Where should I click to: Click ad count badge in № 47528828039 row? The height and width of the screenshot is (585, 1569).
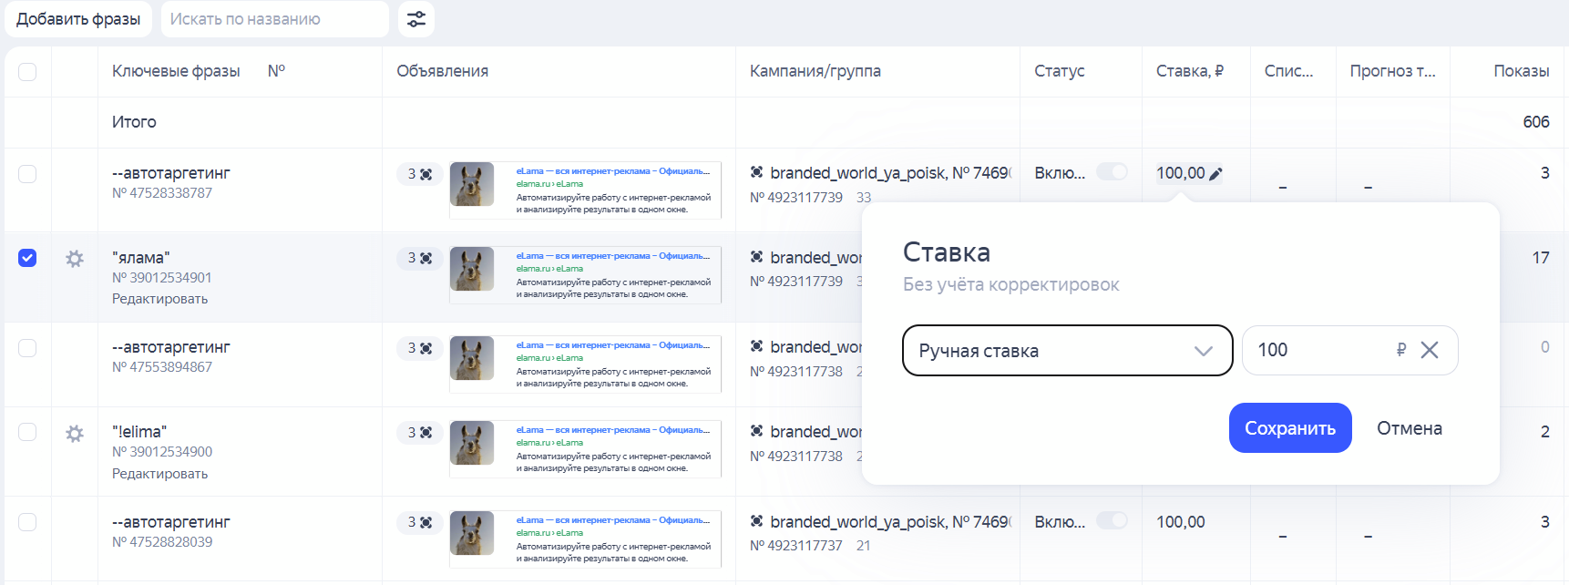(x=419, y=522)
